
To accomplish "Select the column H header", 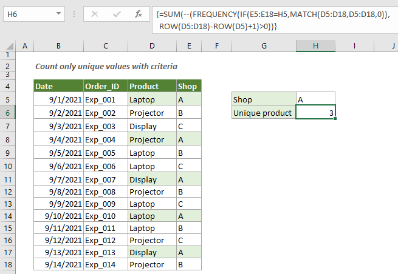I will click(x=315, y=45).
